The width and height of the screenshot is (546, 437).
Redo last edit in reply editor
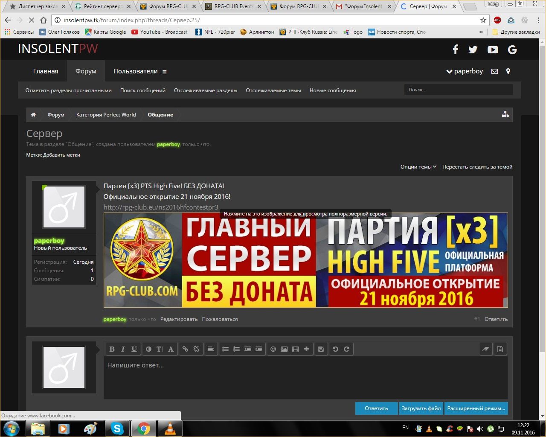point(346,349)
